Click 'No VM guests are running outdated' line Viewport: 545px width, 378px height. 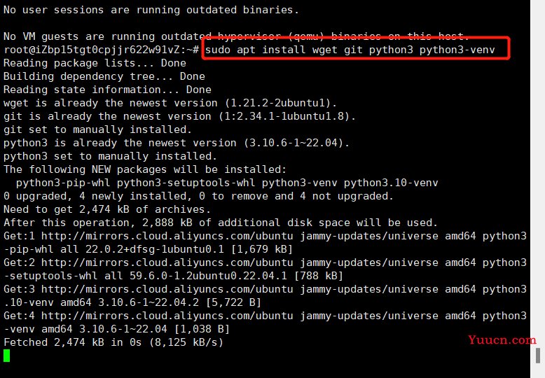click(236, 36)
